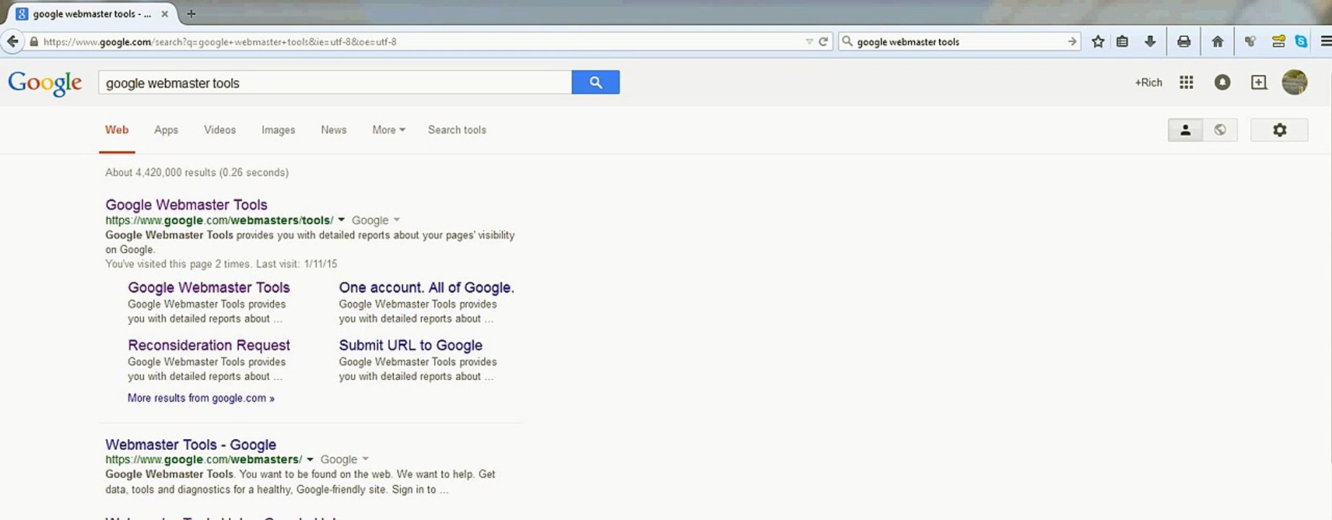
Task: Open +Rich Google+ profile link
Action: (1148, 82)
